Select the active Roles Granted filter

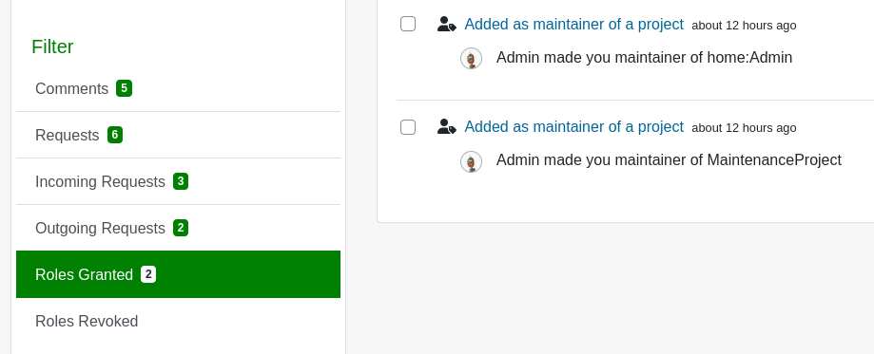point(179,274)
